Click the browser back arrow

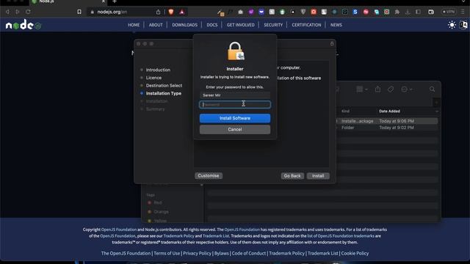tap(7, 12)
